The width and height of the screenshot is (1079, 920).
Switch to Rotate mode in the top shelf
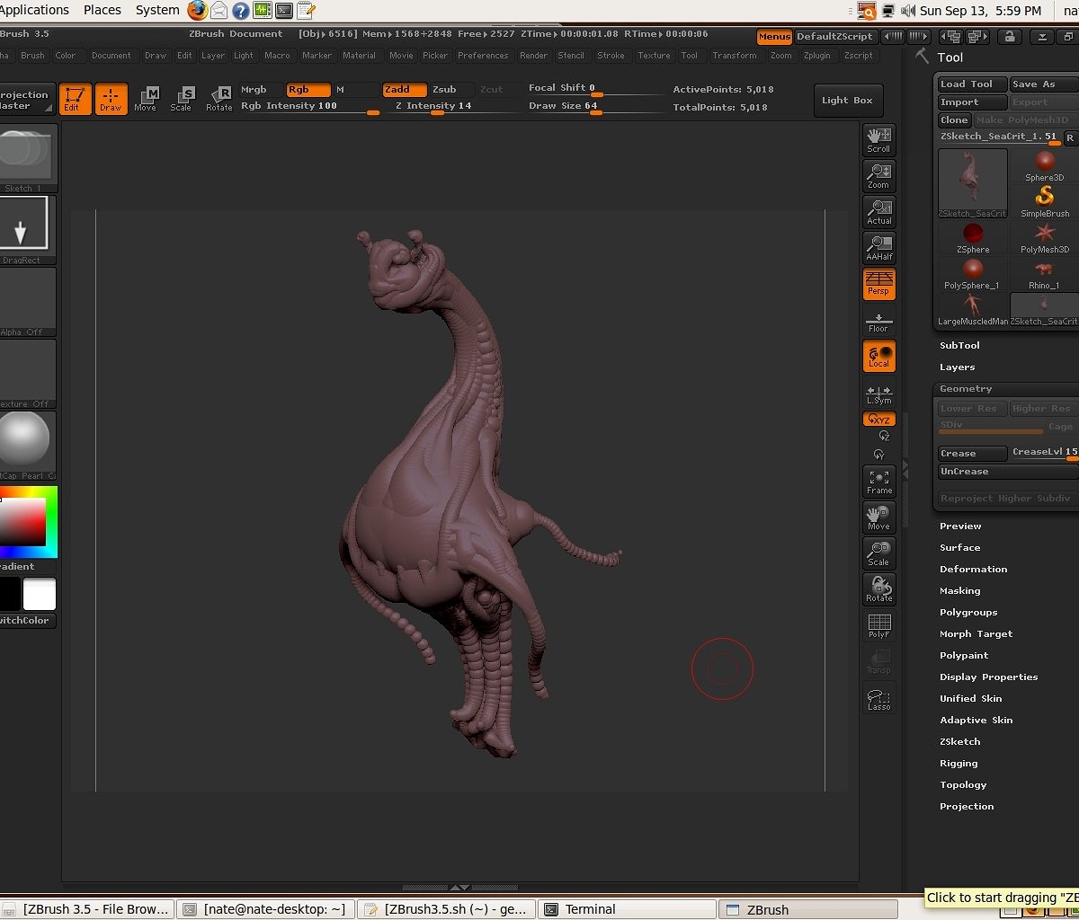218,99
